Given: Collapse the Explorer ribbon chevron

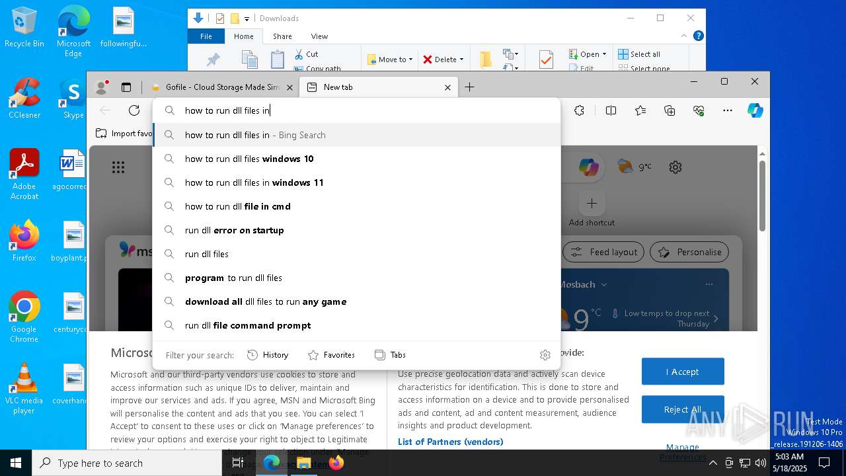Looking at the screenshot, I should (684, 36).
